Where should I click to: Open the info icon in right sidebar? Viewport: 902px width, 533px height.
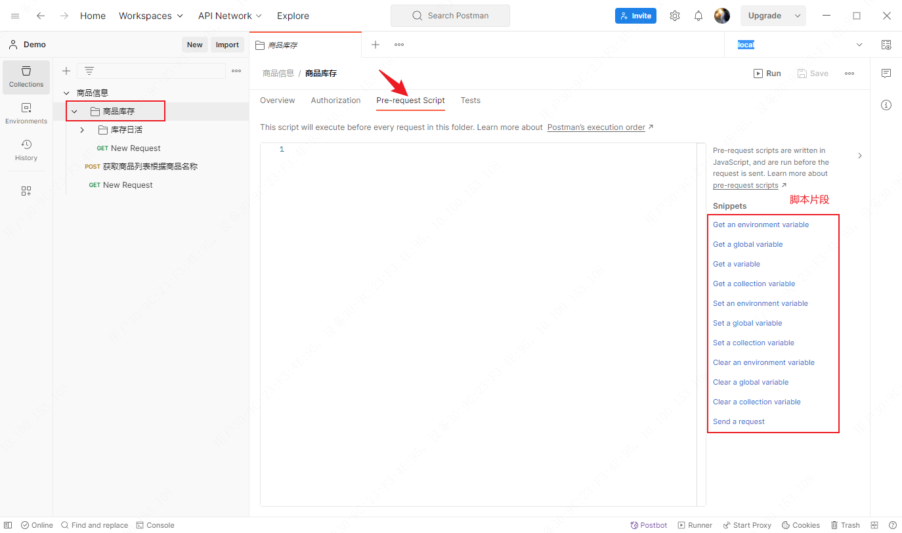[x=886, y=105]
